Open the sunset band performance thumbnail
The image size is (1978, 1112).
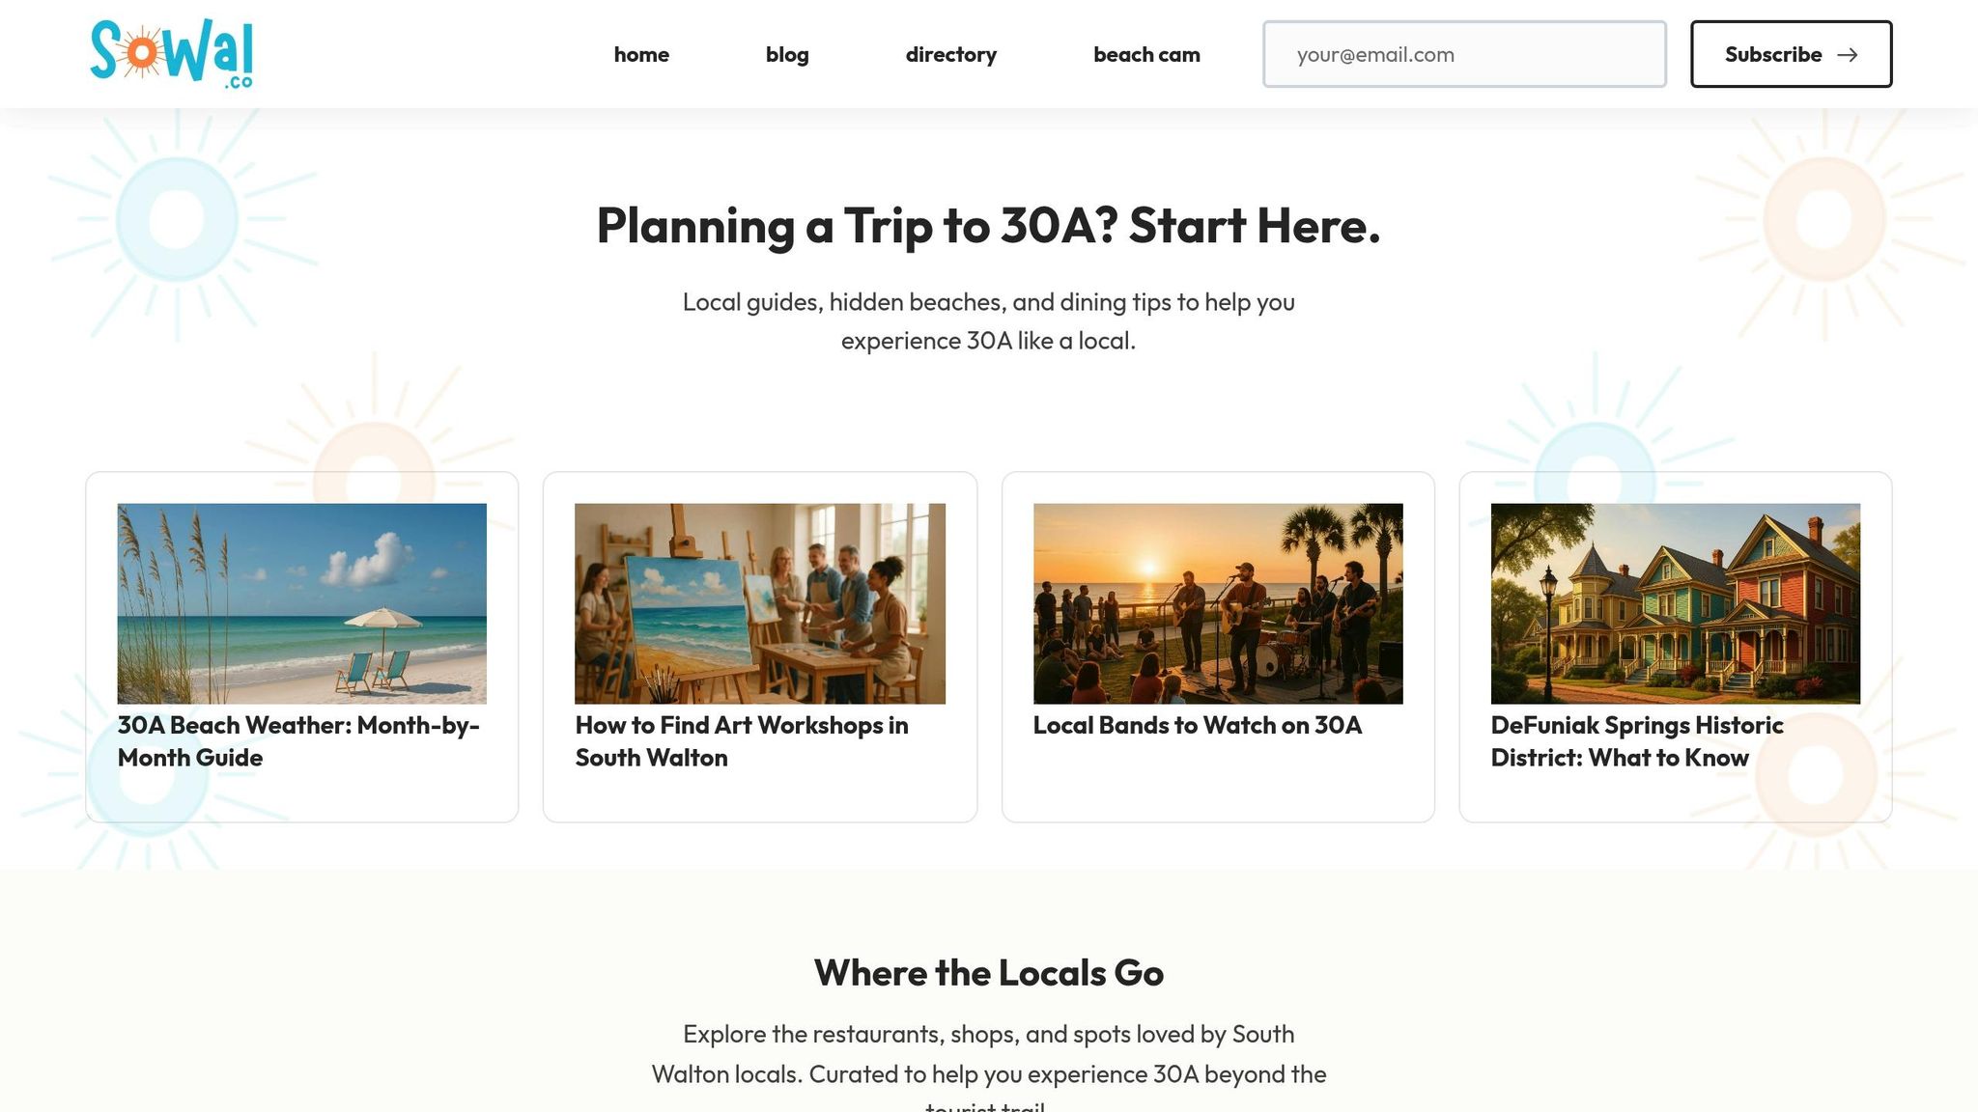coord(1218,603)
